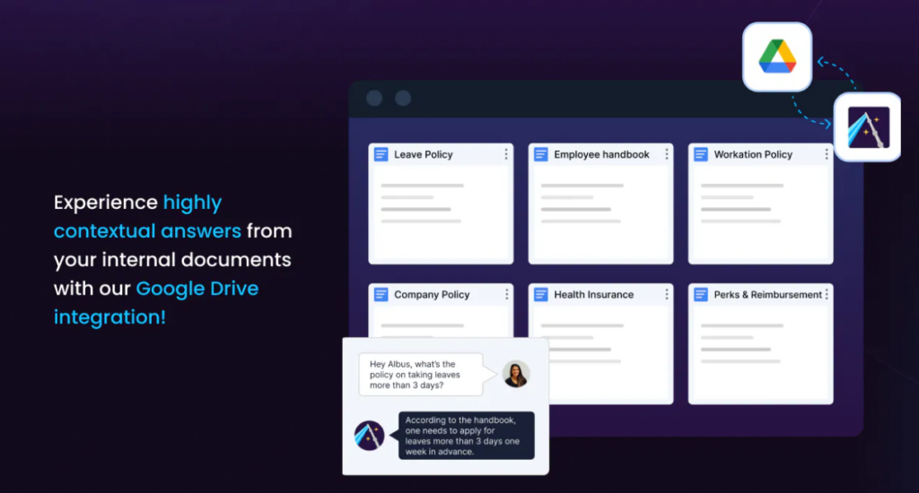Click the Perks & Reimbursement document icon
Screen dimensions: 919x493
tap(701, 294)
